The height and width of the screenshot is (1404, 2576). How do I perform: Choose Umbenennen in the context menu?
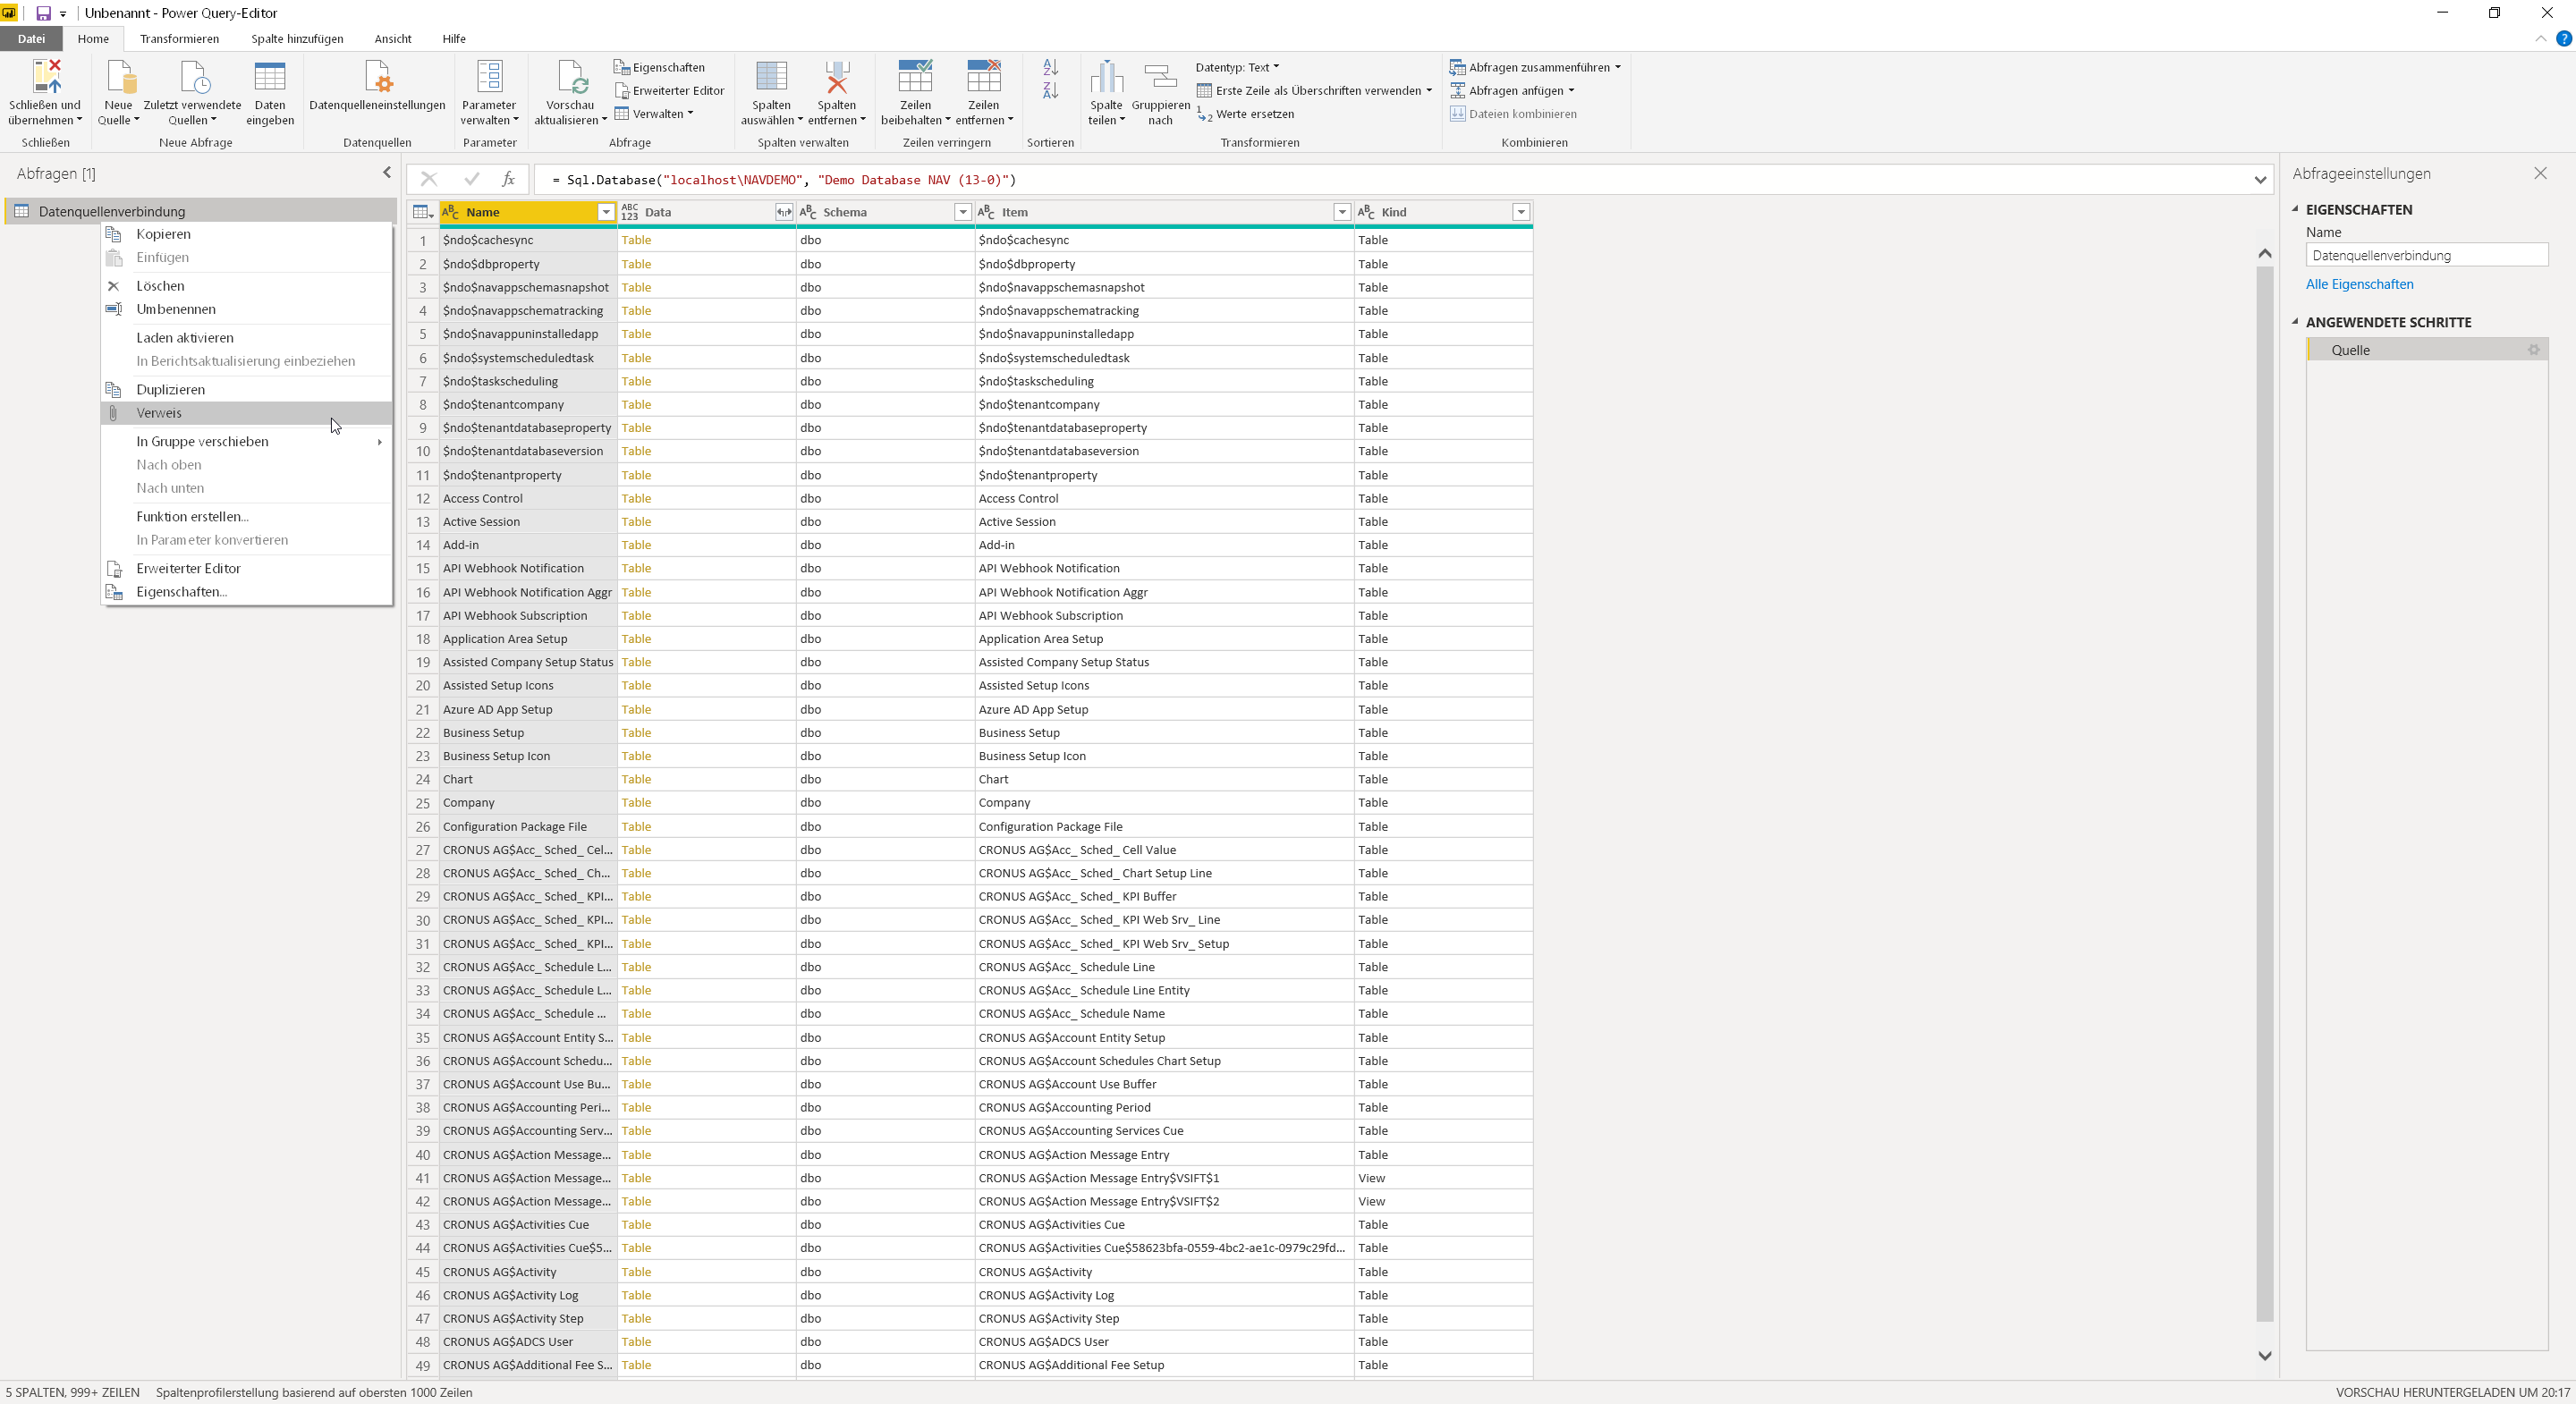click(x=247, y=309)
